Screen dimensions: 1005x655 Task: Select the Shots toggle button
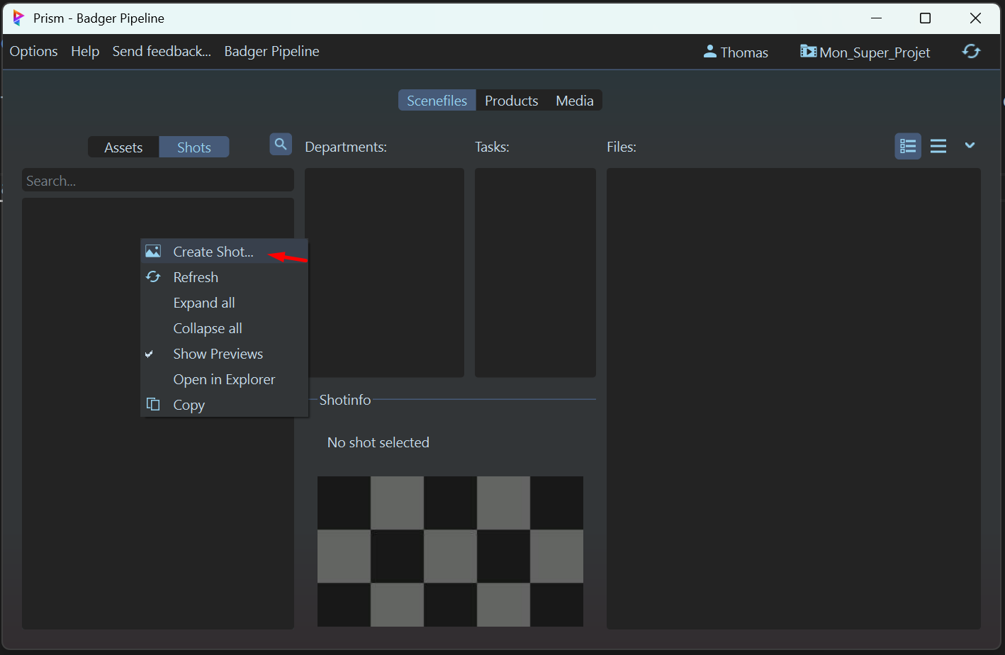point(193,147)
